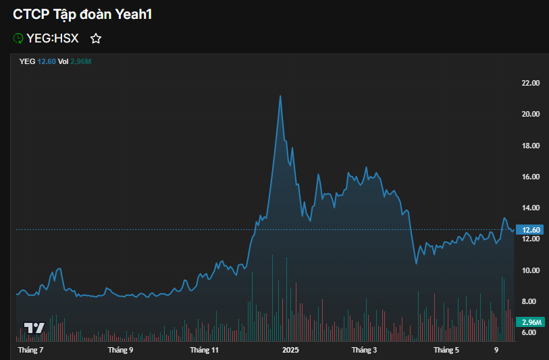This screenshot has width=549, height=360.
Task: Click the Tháng 11 time axis label
Action: [x=205, y=350]
